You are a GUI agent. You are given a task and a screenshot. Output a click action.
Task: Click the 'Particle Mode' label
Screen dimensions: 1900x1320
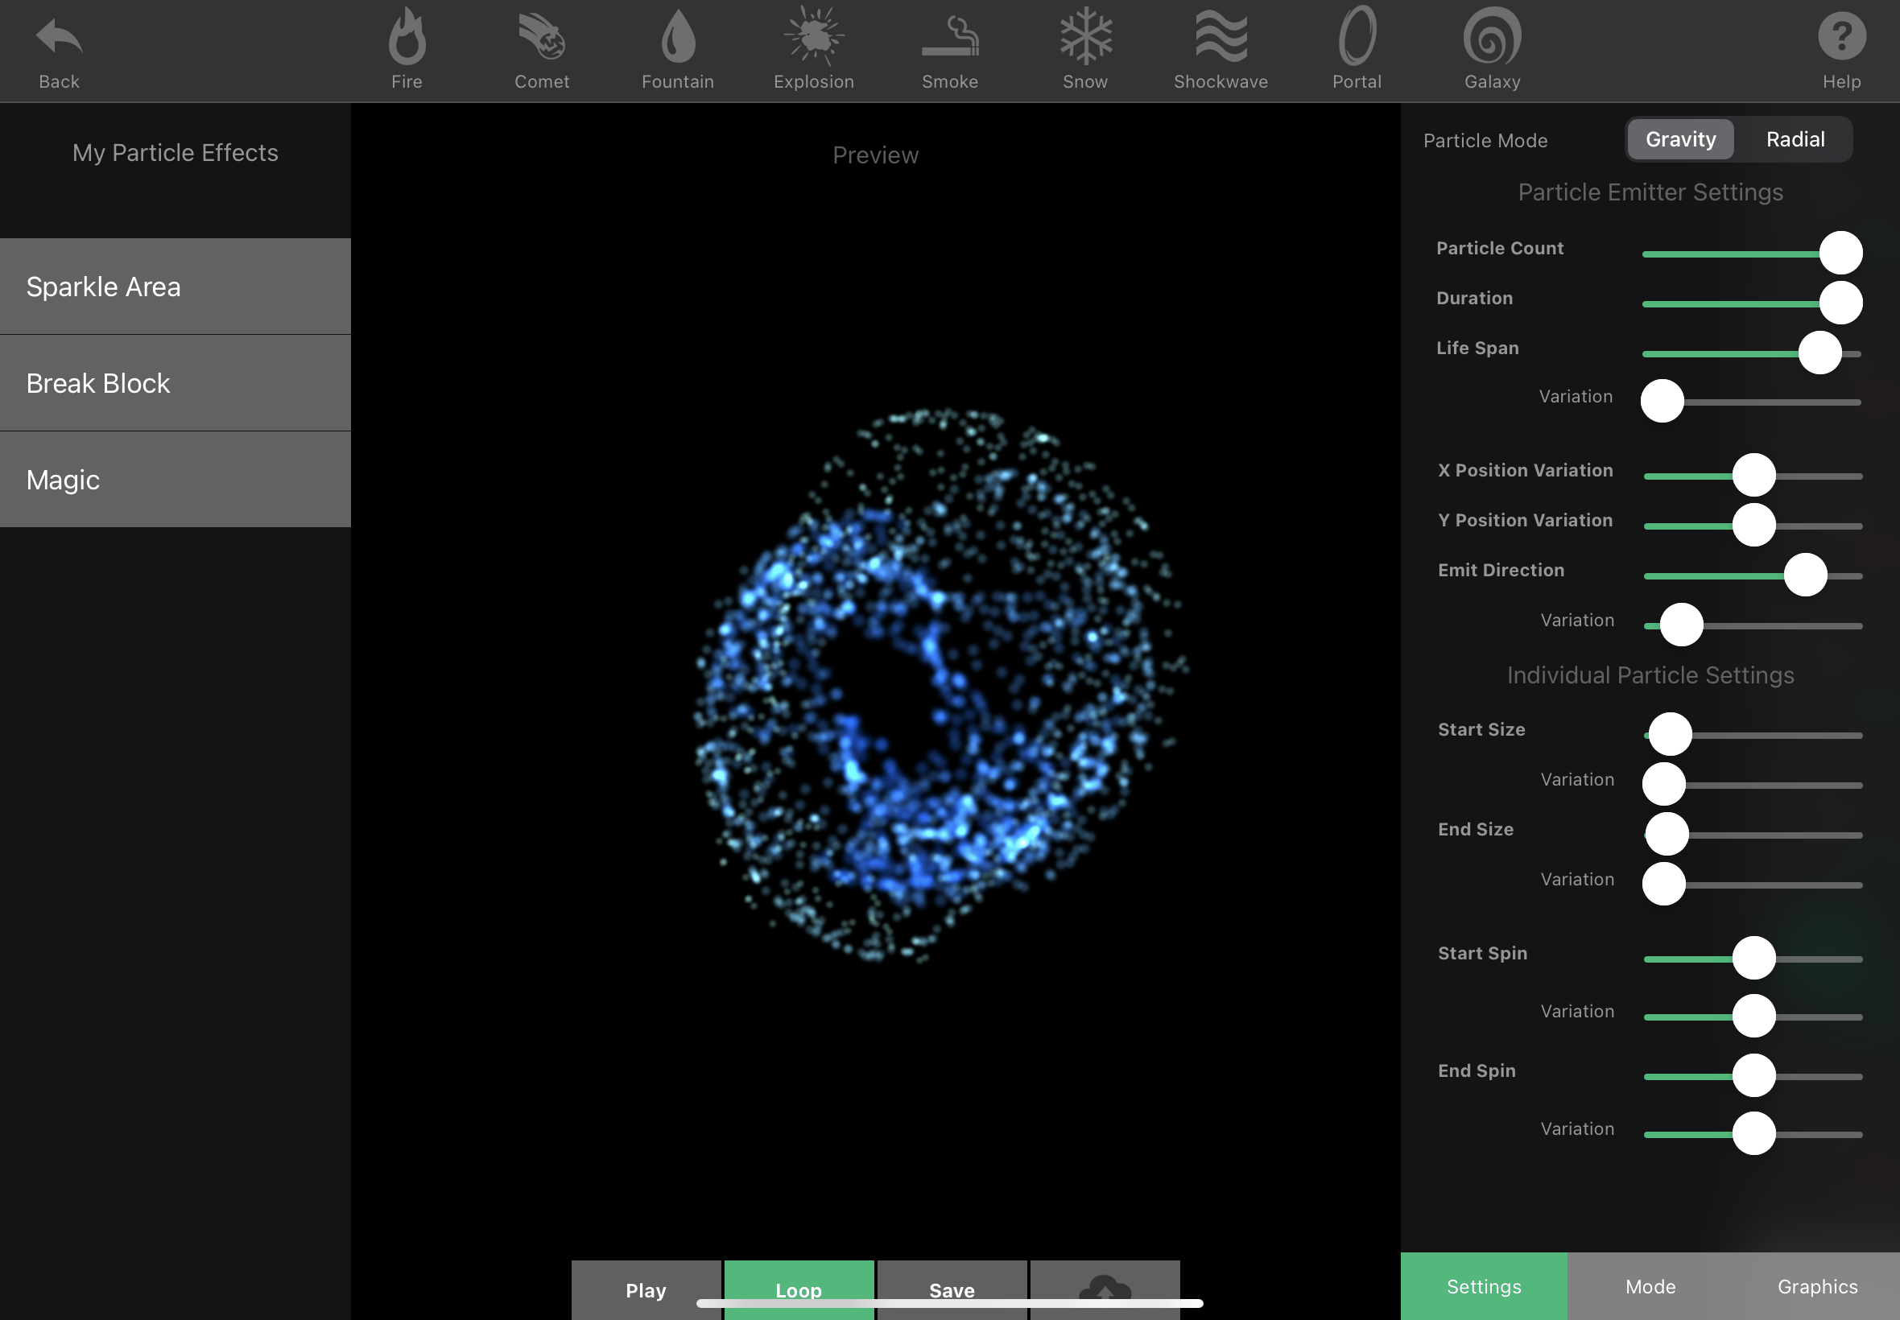point(1485,141)
